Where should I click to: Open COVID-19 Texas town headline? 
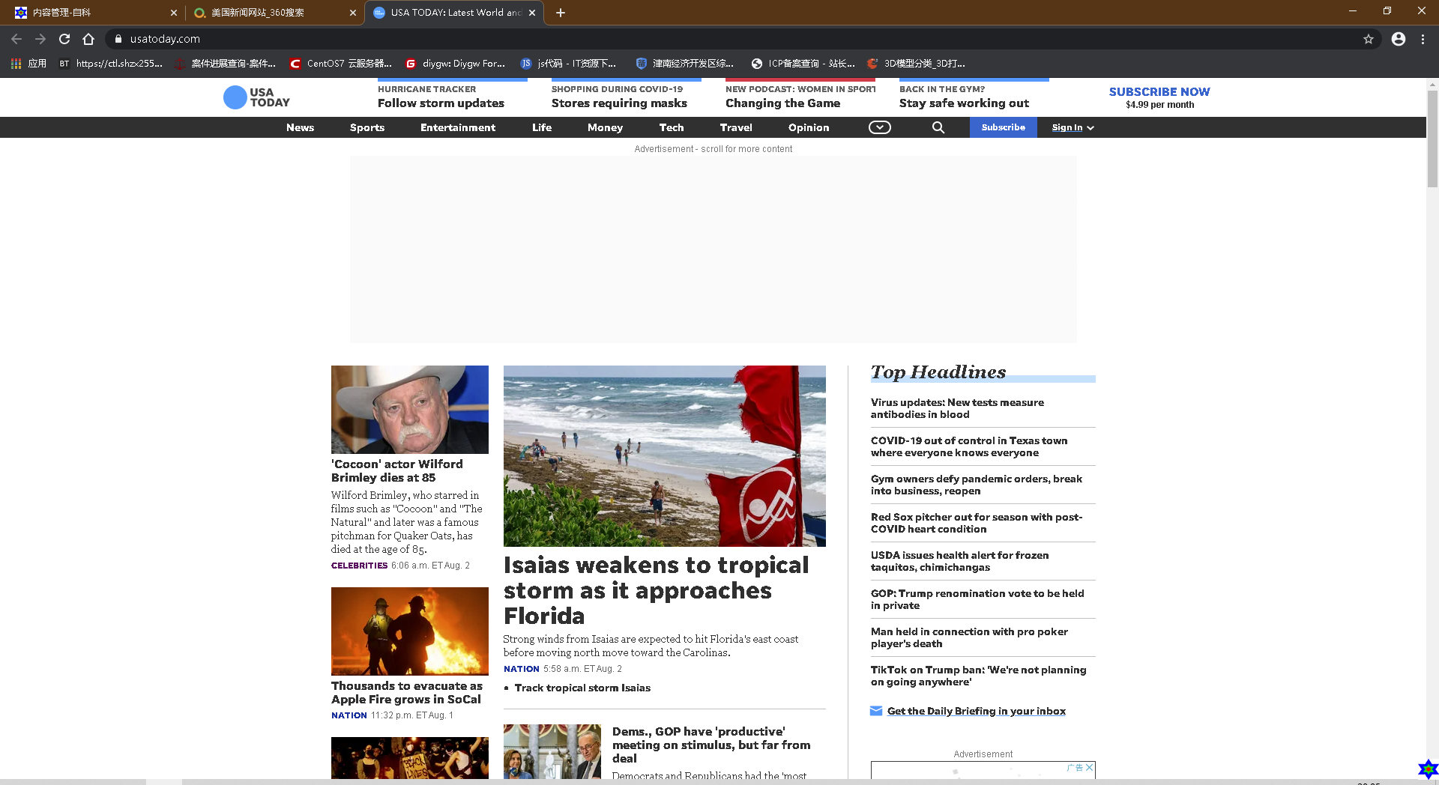tap(969, 446)
